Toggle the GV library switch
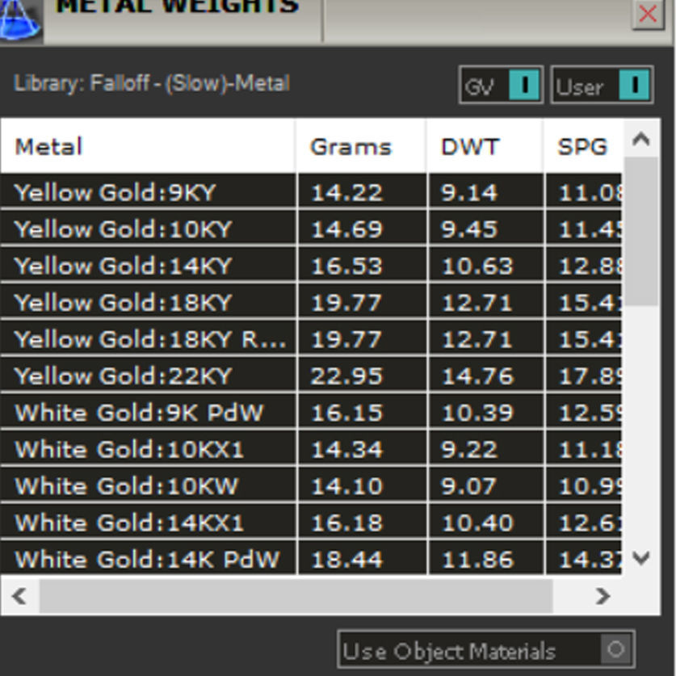This screenshot has width=676, height=676. point(501,85)
